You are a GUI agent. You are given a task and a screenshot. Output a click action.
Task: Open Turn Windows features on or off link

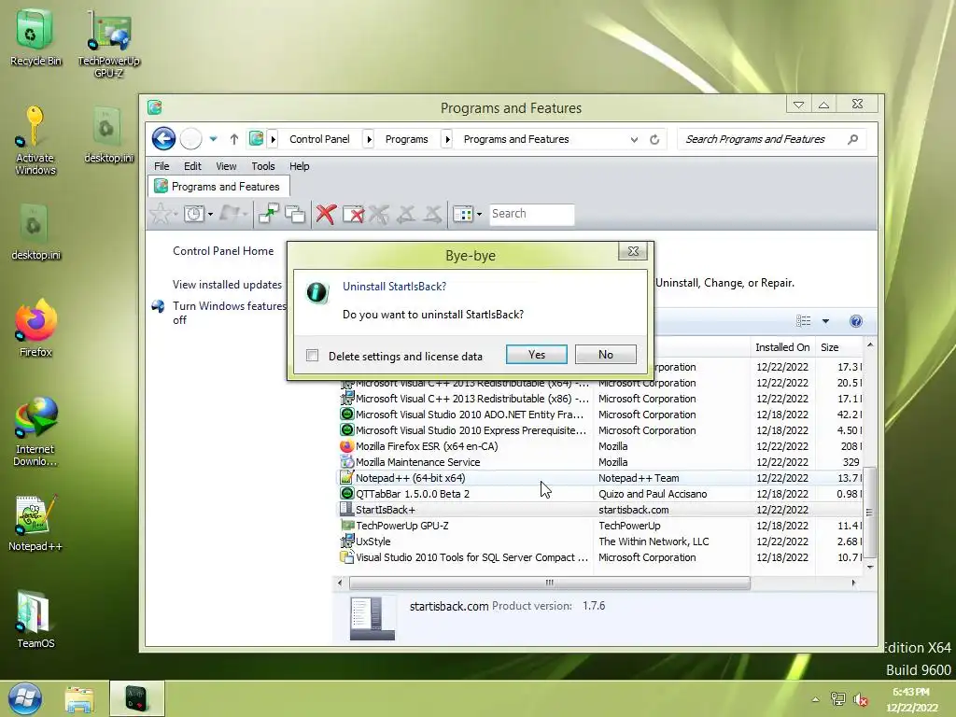tap(230, 313)
